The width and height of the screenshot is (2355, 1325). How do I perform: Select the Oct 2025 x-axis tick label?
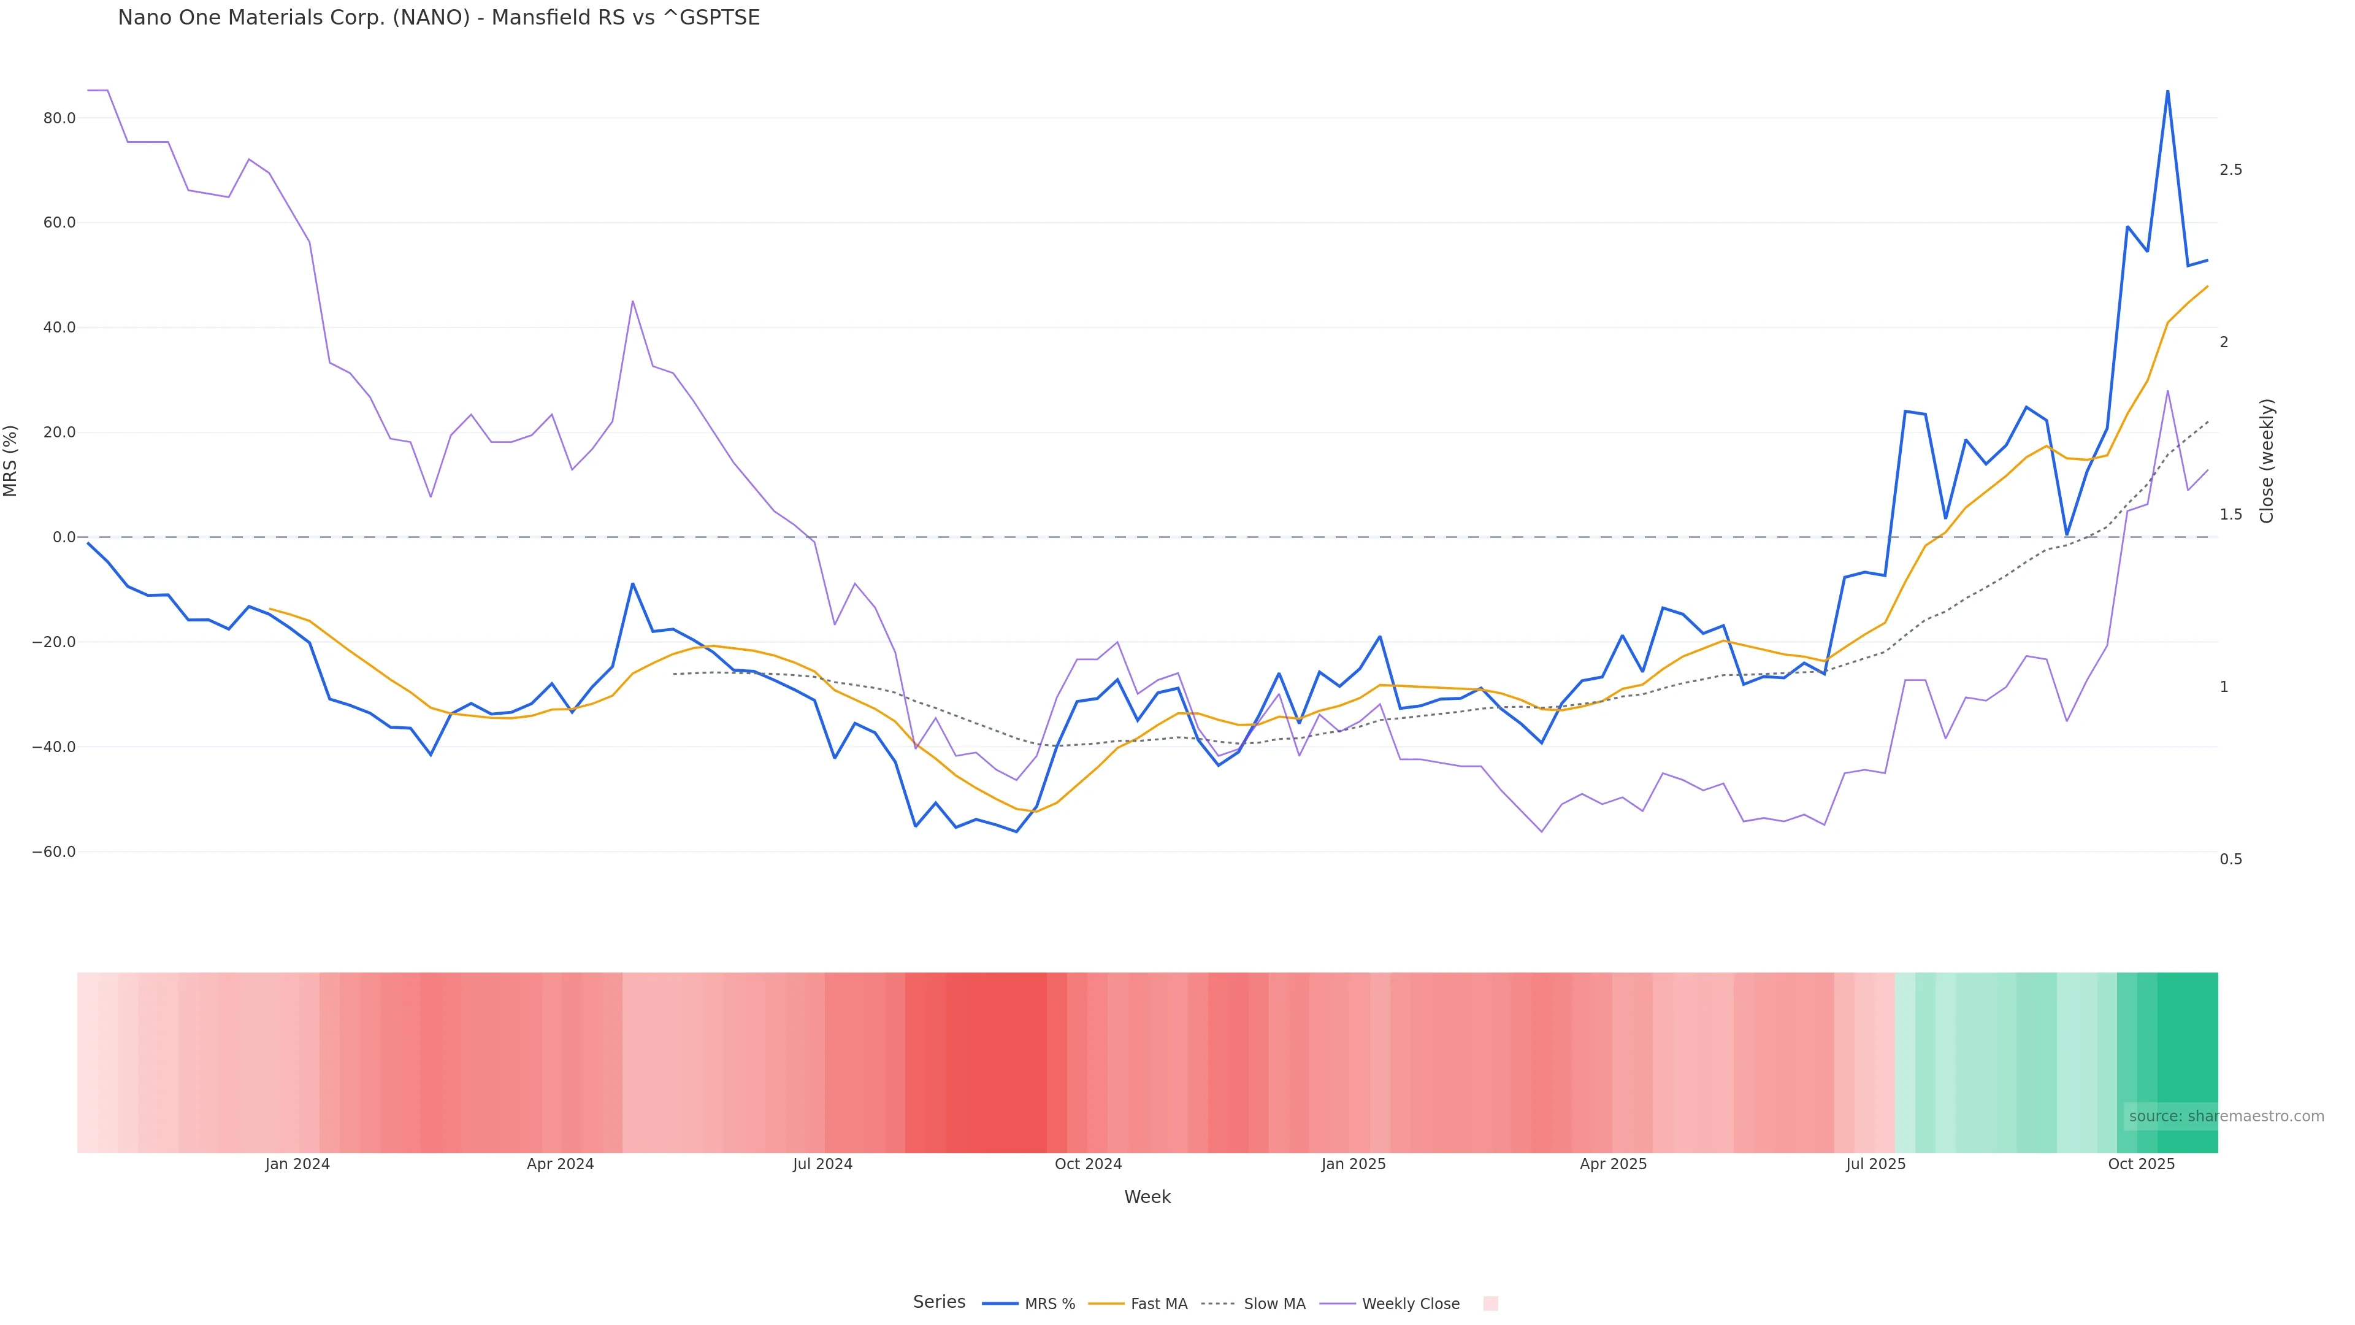2141,1165
